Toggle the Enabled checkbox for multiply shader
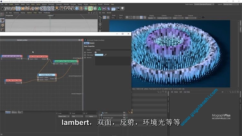242x136 pixels. click(x=96, y=52)
